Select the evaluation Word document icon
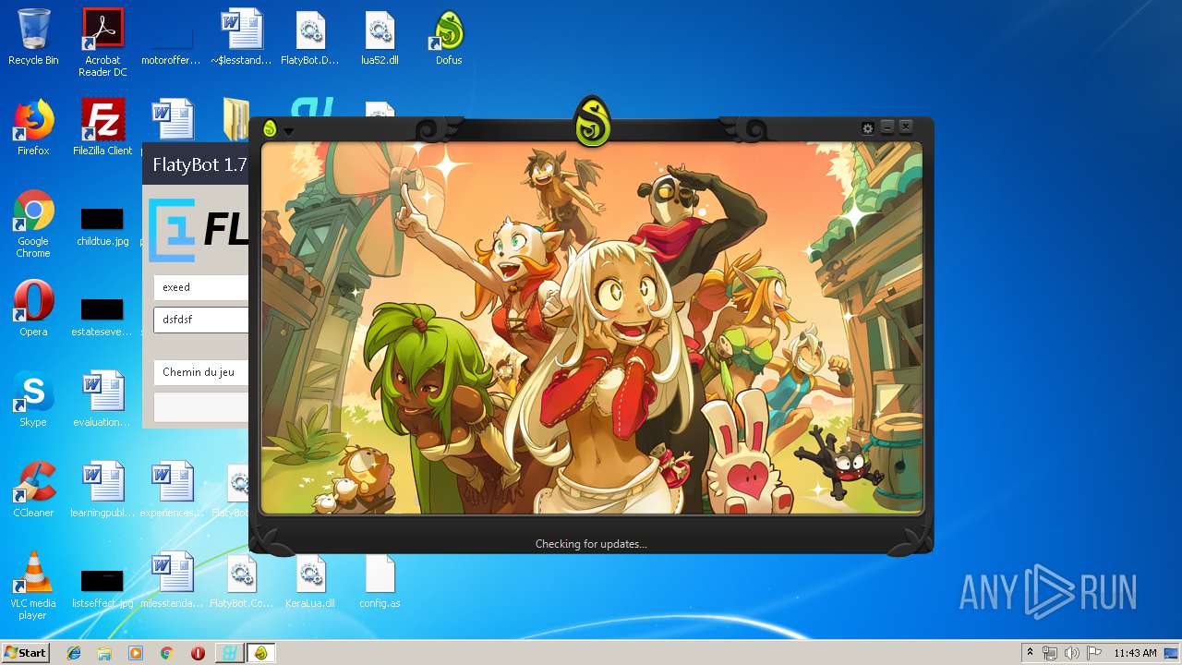The image size is (1182, 665). coord(103,400)
